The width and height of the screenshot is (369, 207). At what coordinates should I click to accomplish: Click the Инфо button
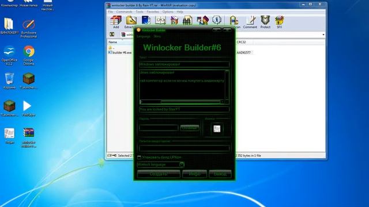point(194,174)
